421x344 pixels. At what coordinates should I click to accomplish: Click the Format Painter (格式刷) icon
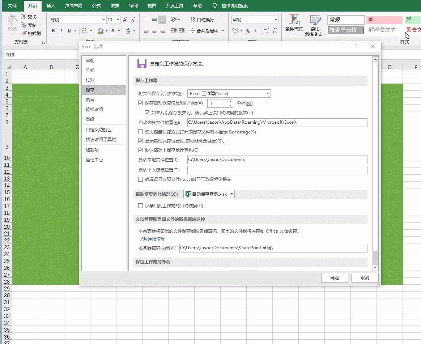(31, 33)
